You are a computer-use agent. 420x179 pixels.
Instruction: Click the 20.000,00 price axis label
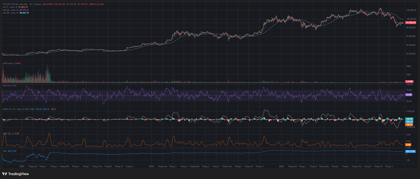pyautogui.click(x=411, y=53)
